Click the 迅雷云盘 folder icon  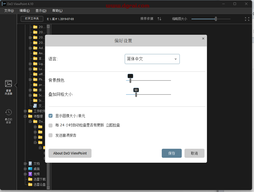pyautogui.click(x=30, y=184)
